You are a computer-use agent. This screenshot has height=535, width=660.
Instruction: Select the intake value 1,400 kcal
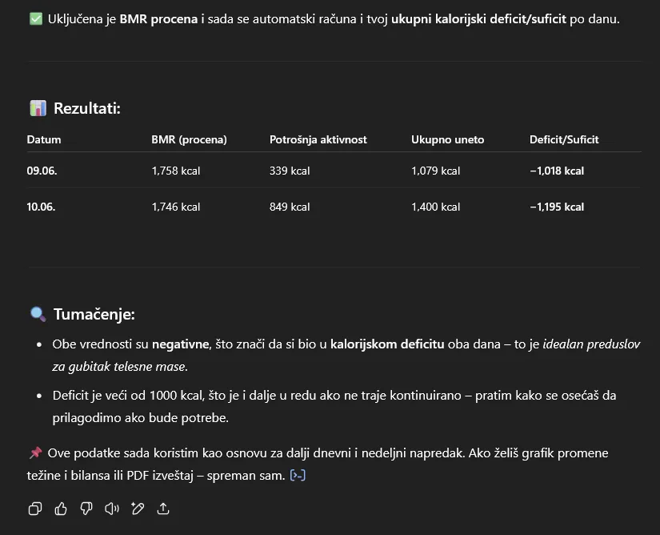436,207
